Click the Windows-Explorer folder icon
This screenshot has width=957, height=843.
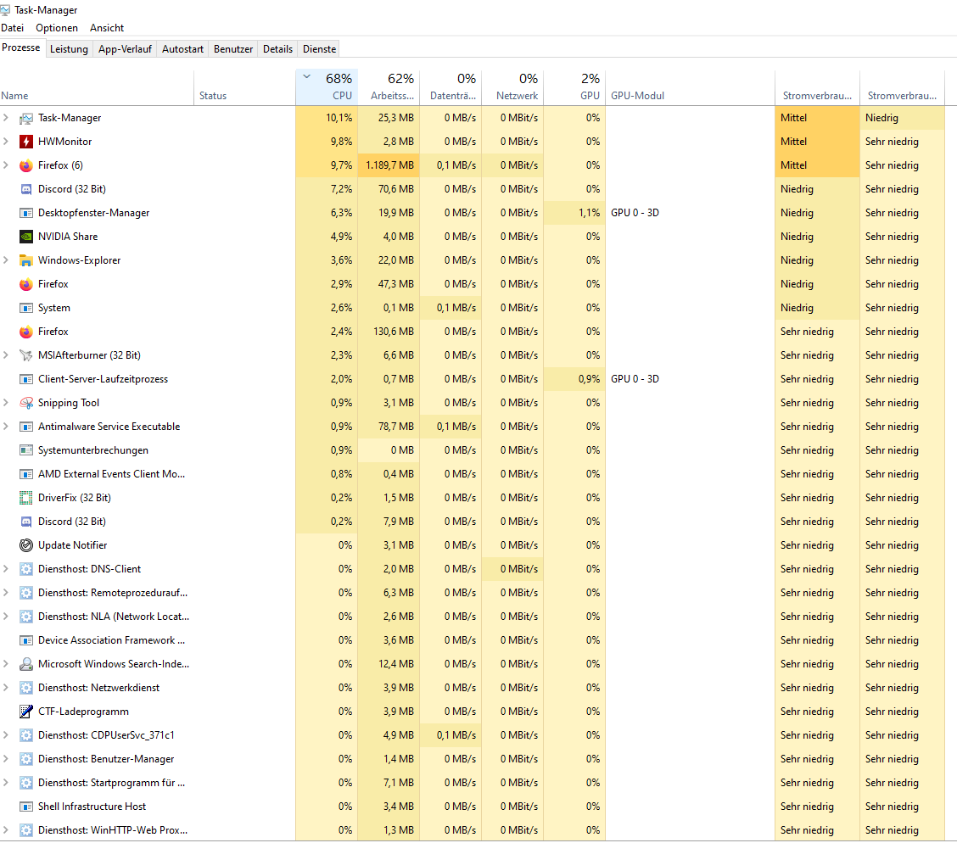click(25, 260)
